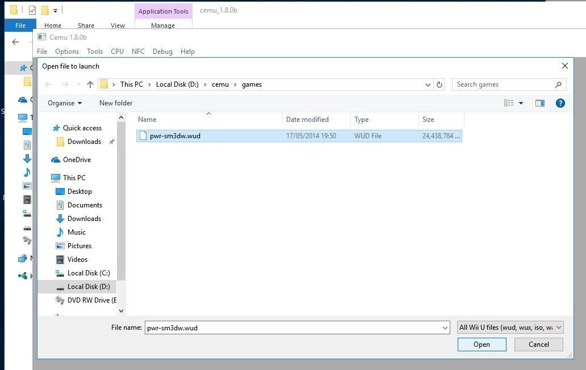Open Cemu's Help menu

[x=187, y=52]
